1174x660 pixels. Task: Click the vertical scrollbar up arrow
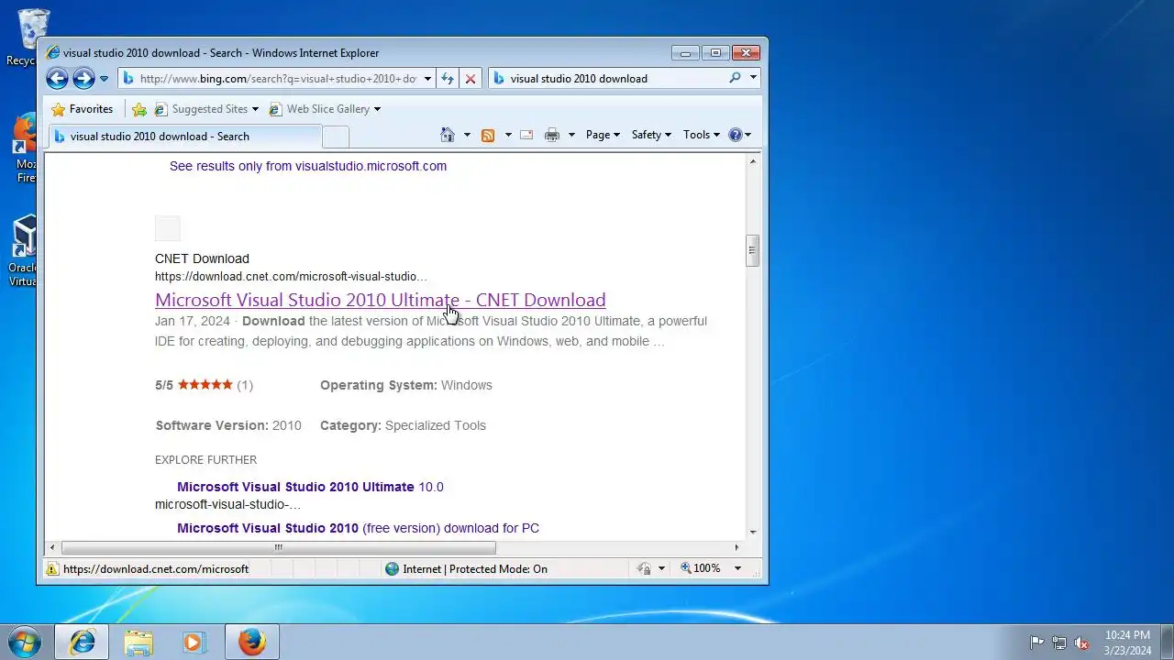tap(753, 162)
